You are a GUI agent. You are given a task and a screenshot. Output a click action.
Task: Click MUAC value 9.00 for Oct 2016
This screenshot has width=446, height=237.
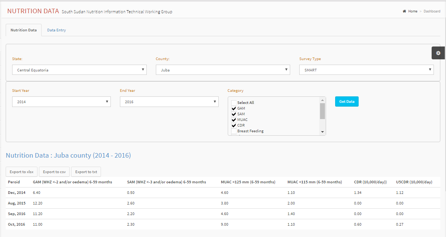pyautogui.click(x=225, y=225)
